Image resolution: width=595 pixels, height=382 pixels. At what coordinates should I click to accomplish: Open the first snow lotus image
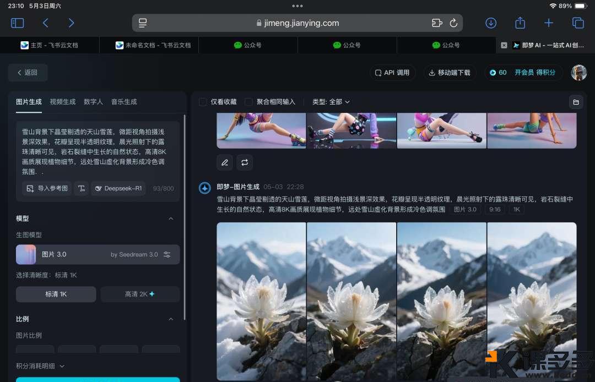pos(261,301)
